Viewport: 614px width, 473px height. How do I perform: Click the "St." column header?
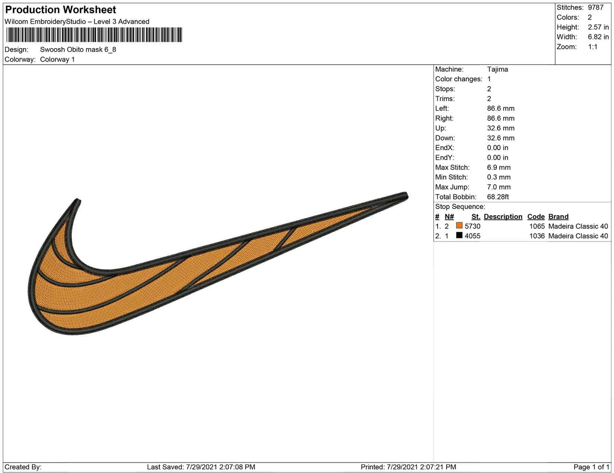click(x=476, y=217)
